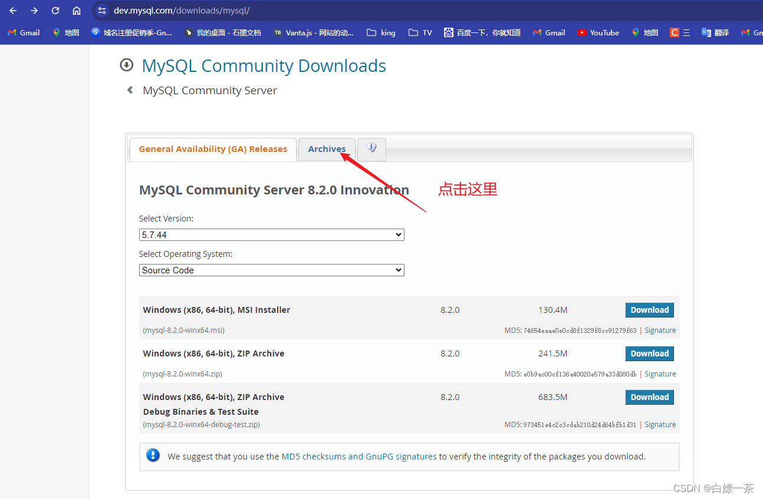Click filename (mysql-8.2.0-winx64.zip)

pyautogui.click(x=182, y=374)
